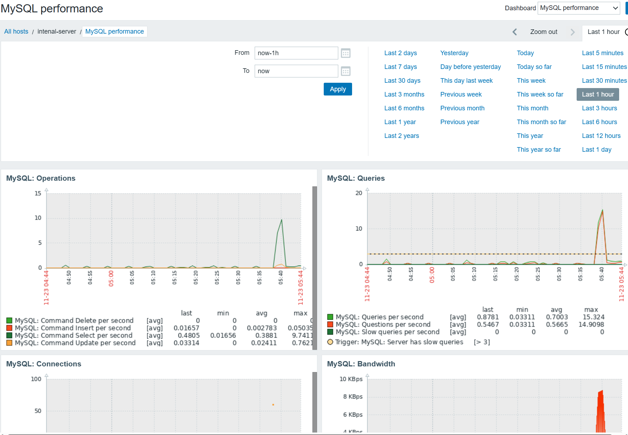Go to the next time period arrow
The image size is (628, 435).
pos(572,32)
